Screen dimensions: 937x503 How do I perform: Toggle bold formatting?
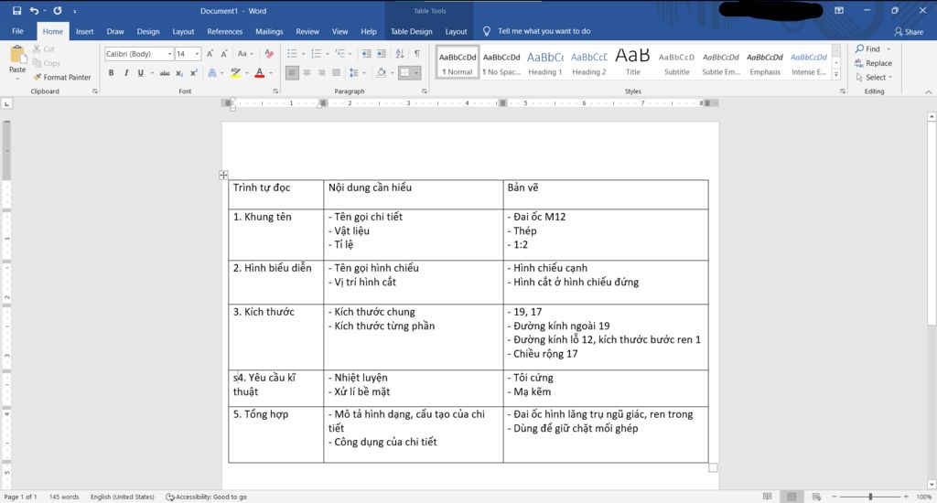111,73
